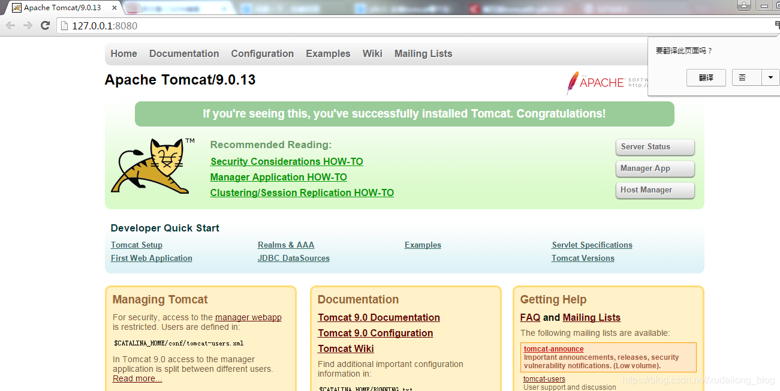This screenshot has height=391, width=780.
Task: Click the Tomcat cat logo image
Action: [153, 166]
